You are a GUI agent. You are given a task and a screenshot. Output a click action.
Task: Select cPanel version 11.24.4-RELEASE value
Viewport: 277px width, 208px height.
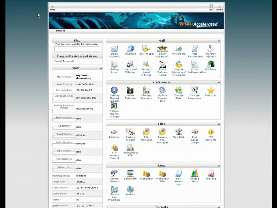(x=87, y=188)
